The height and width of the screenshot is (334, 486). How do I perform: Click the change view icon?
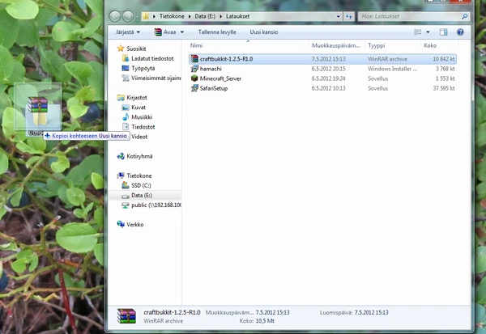click(418, 32)
